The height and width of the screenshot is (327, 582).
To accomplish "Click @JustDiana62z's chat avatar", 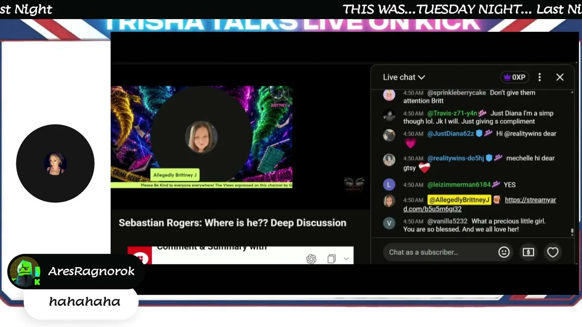I will click(389, 135).
